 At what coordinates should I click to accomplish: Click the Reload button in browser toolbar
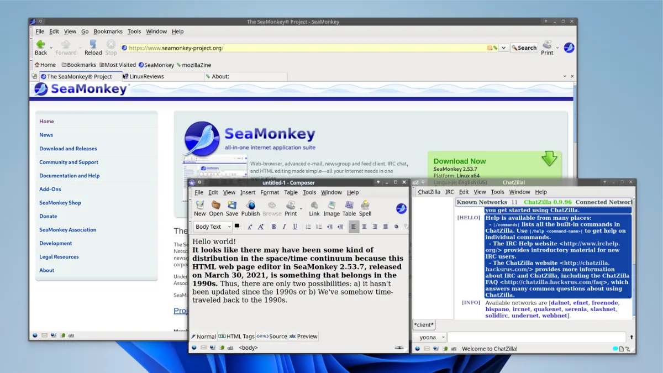click(93, 47)
